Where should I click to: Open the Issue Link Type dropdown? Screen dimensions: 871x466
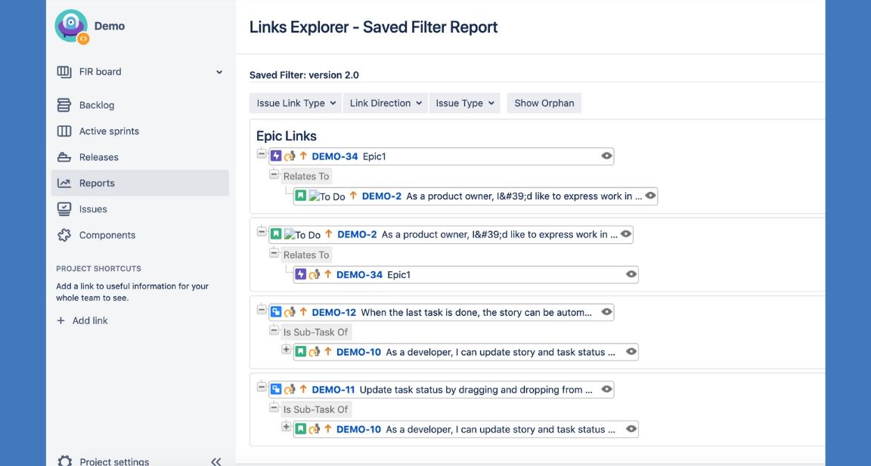coord(296,103)
